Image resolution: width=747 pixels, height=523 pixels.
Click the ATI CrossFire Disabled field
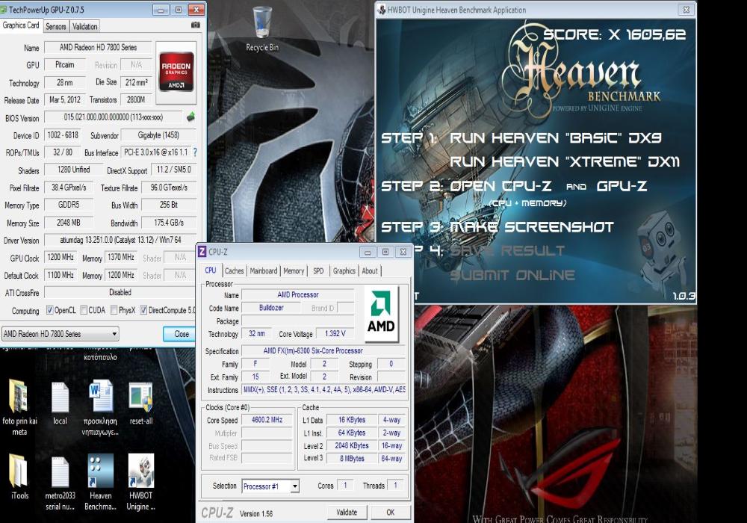pos(120,292)
